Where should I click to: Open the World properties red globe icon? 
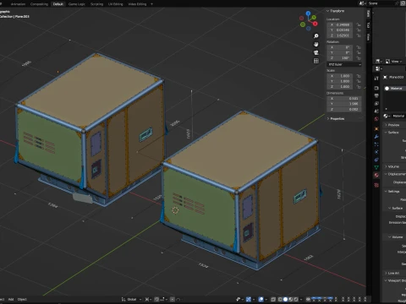click(376, 119)
